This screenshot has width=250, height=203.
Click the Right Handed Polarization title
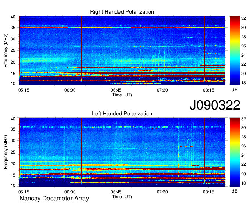[x=122, y=12]
